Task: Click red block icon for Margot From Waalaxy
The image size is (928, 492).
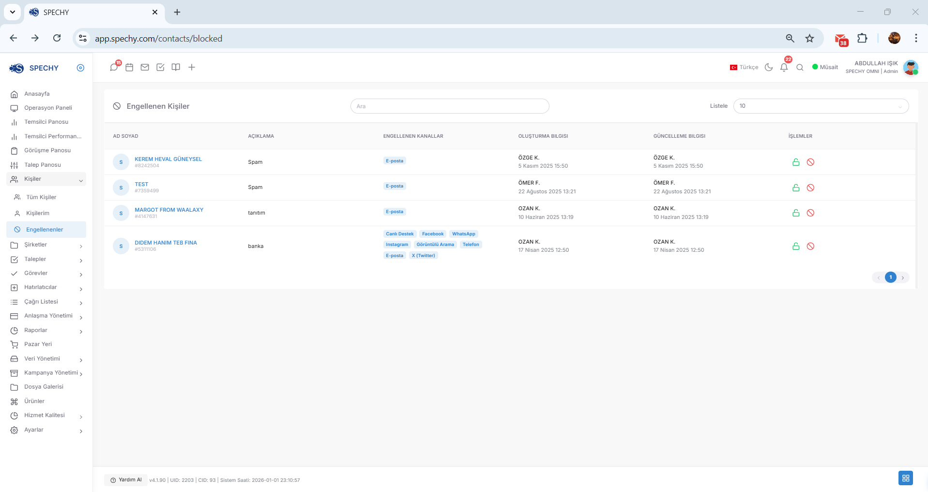Action: 810,213
